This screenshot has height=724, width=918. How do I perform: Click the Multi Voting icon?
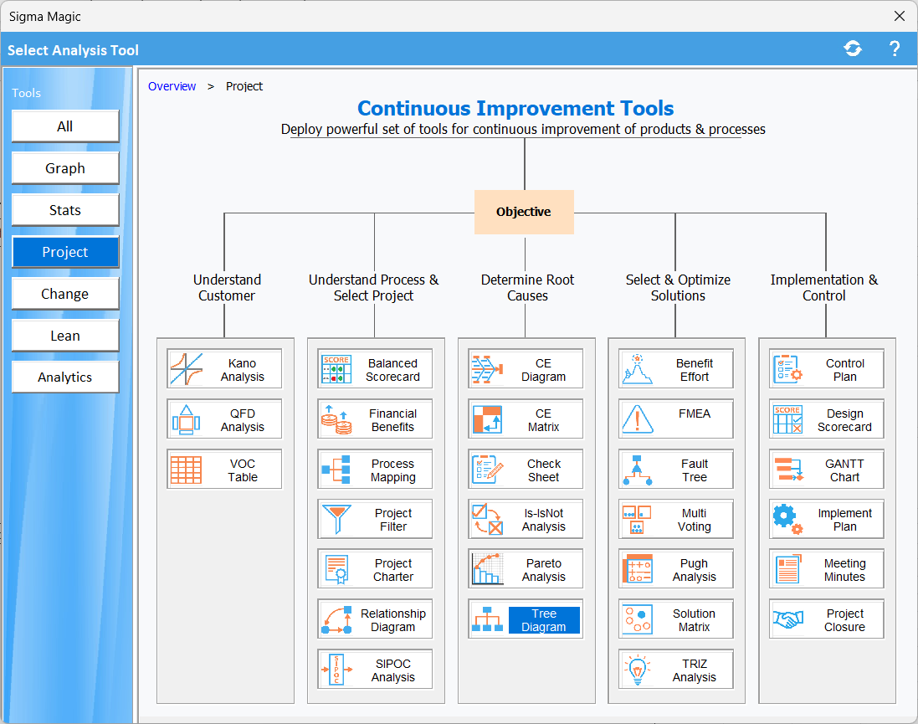(638, 520)
